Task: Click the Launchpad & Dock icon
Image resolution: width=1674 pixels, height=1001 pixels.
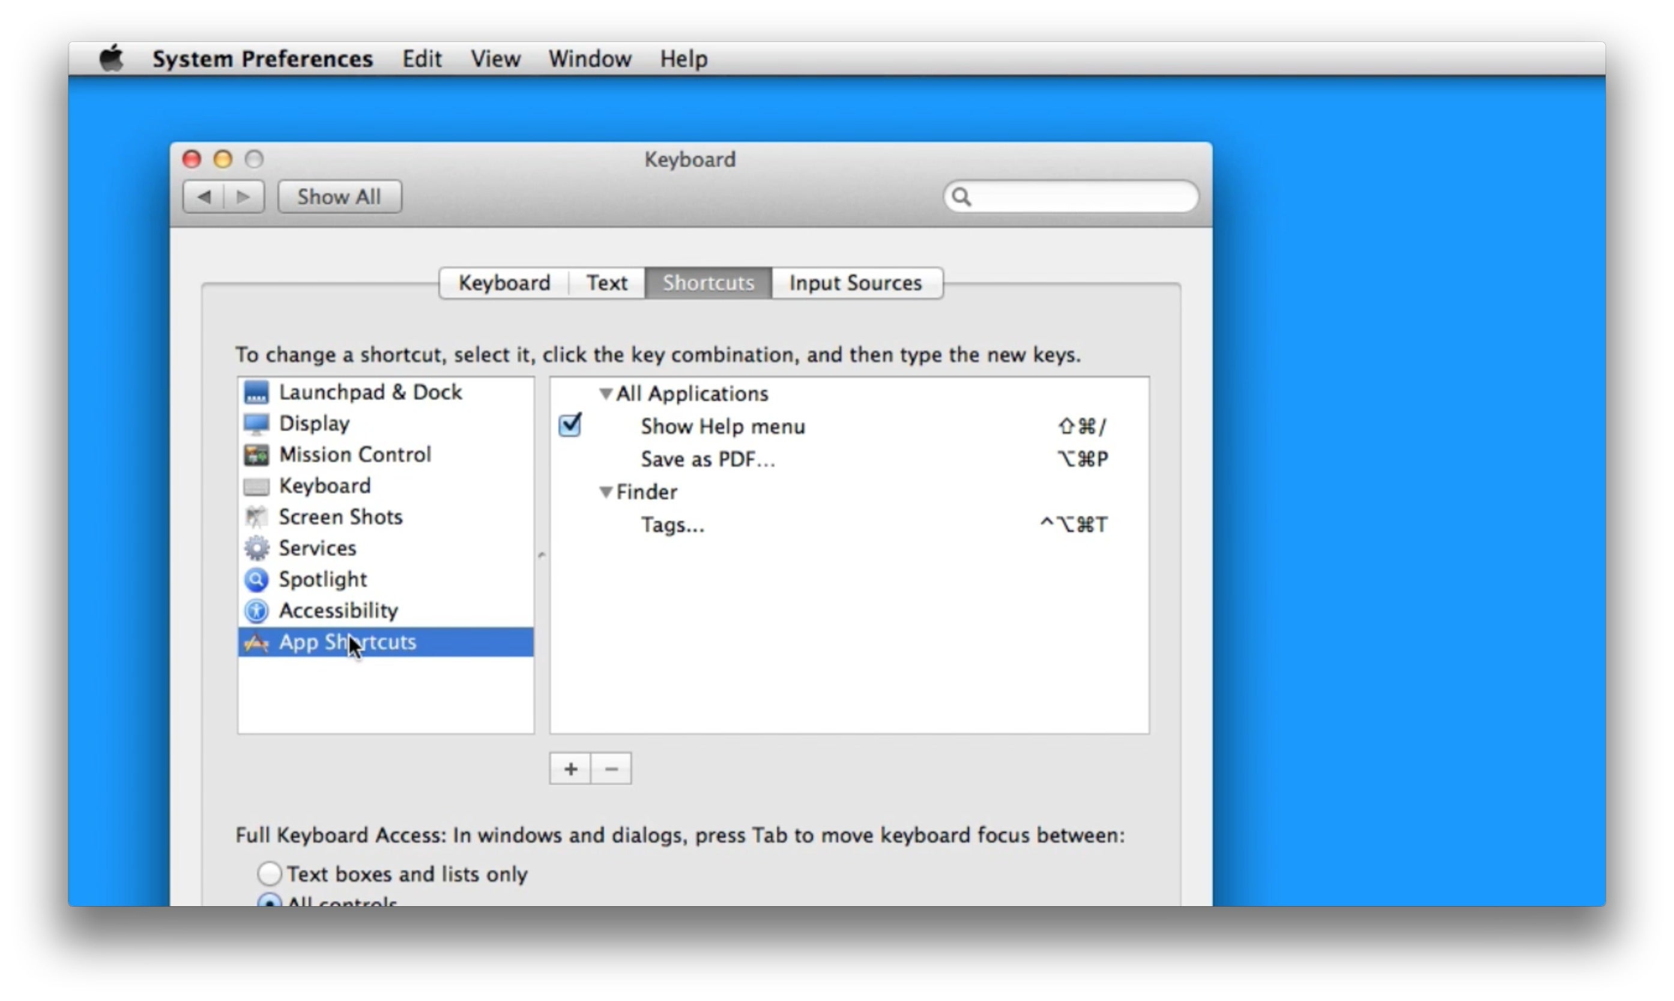Action: pos(256,392)
